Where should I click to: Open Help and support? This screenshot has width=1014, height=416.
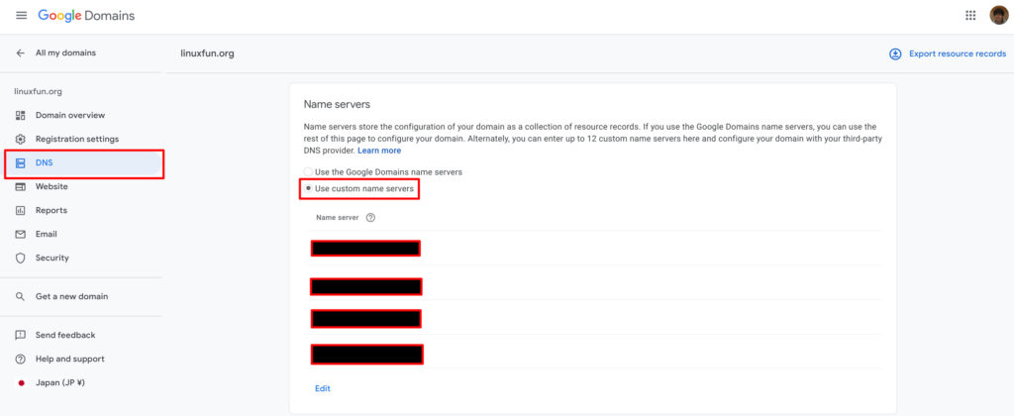click(70, 360)
